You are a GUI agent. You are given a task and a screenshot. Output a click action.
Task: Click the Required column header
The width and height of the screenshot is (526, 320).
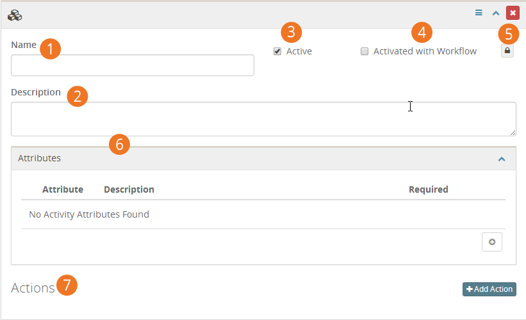tap(429, 189)
